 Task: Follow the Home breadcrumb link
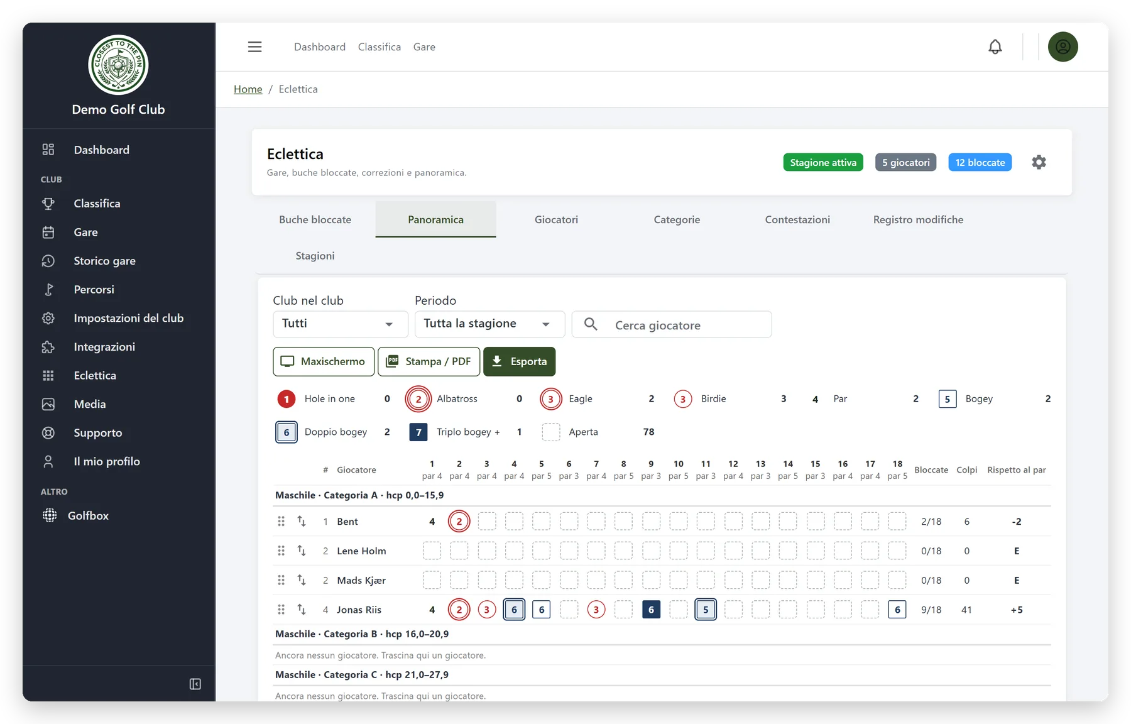click(x=248, y=89)
